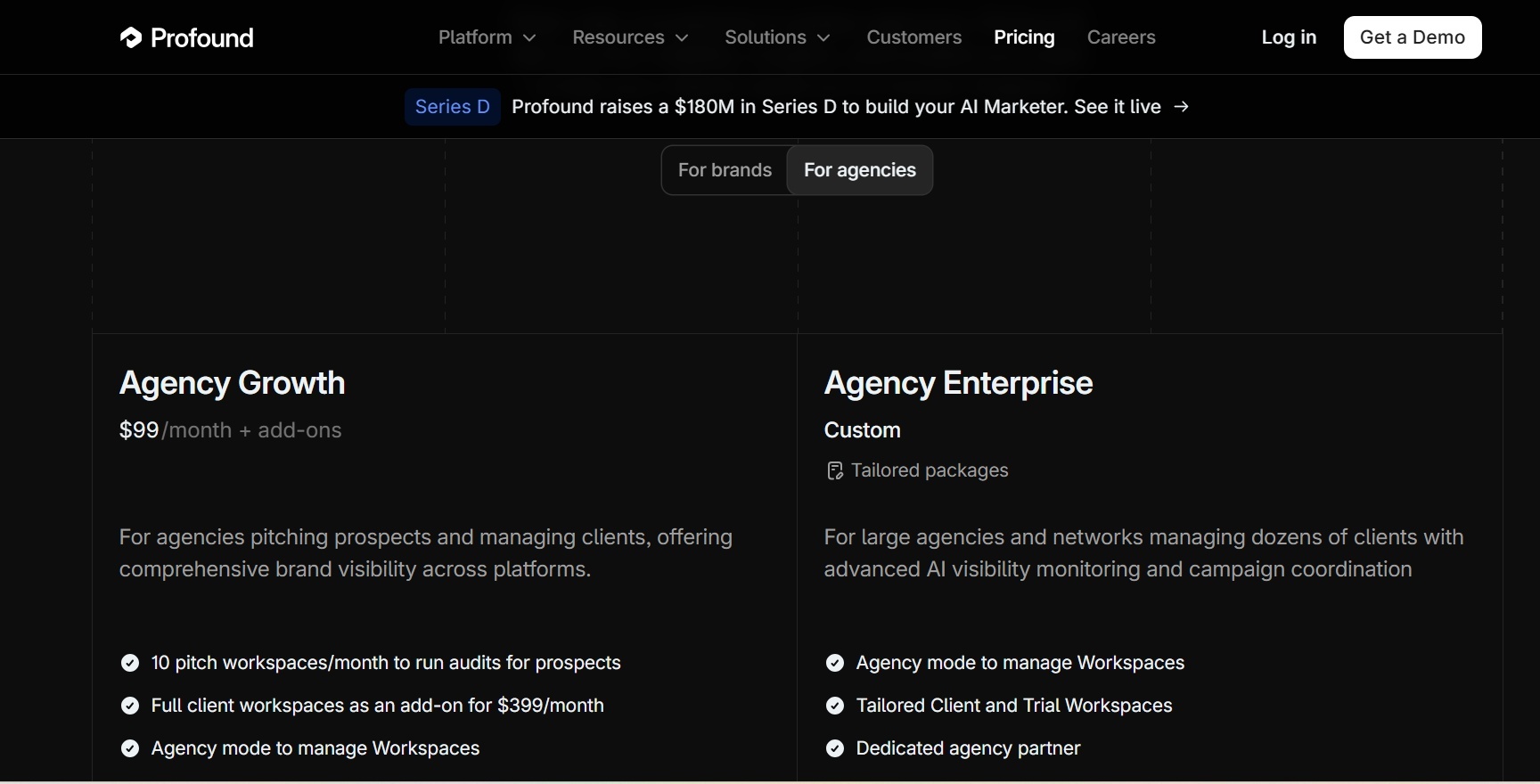Select the For agencies pricing toggle

click(x=860, y=170)
